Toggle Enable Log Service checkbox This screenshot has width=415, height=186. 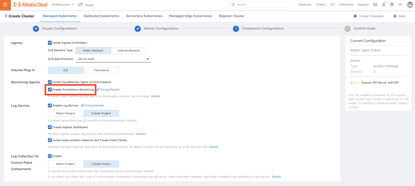(50, 105)
